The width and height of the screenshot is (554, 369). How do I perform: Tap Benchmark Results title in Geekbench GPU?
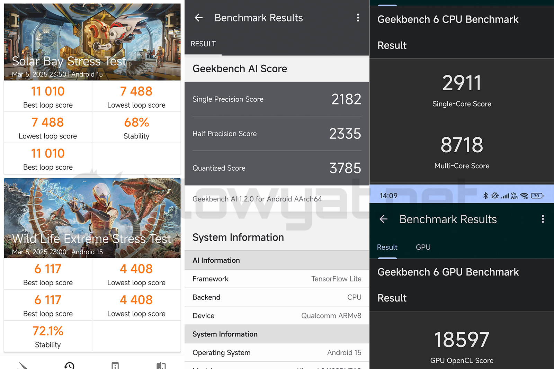tap(448, 219)
